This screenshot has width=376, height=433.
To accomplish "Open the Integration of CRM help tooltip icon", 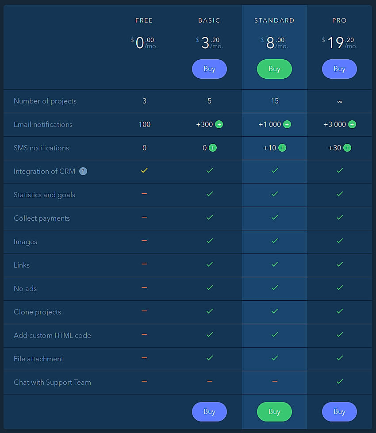I will pos(83,171).
